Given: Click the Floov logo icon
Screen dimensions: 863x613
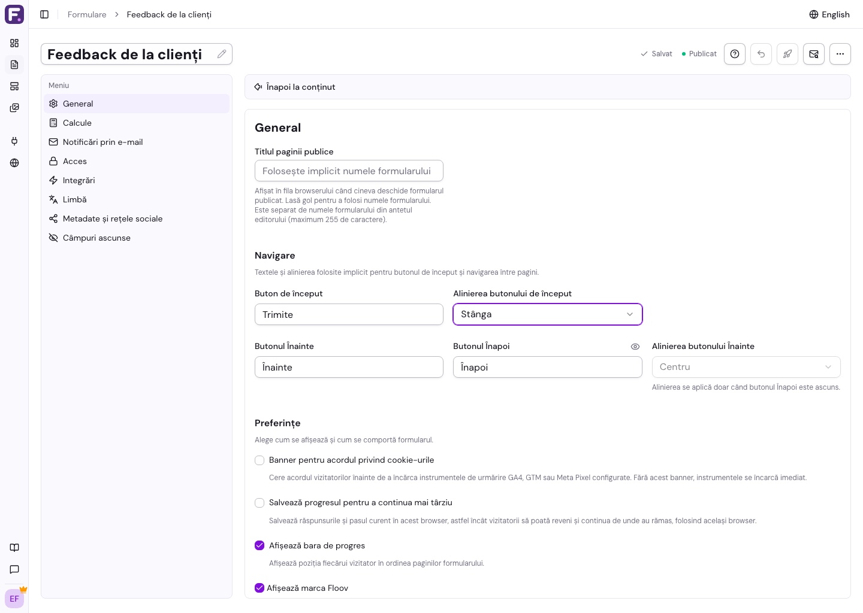Looking at the screenshot, I should click(14, 14).
